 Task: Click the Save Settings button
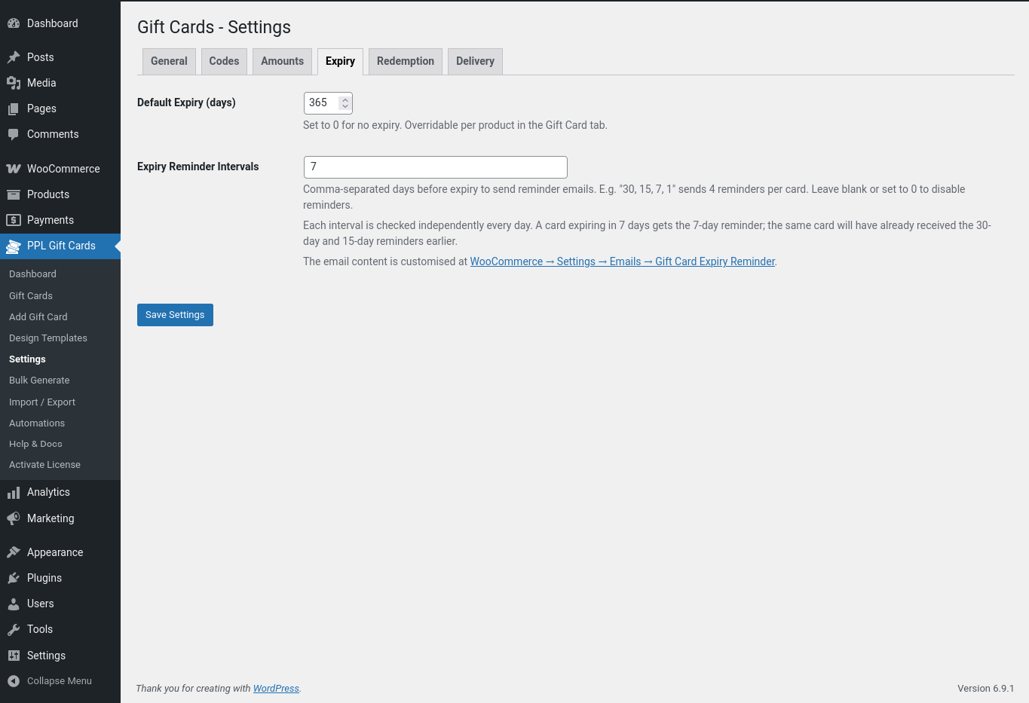(x=175, y=315)
